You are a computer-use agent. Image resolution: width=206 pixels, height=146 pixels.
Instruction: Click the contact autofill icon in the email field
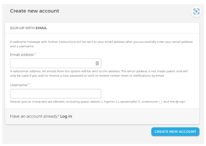(x=97, y=63)
